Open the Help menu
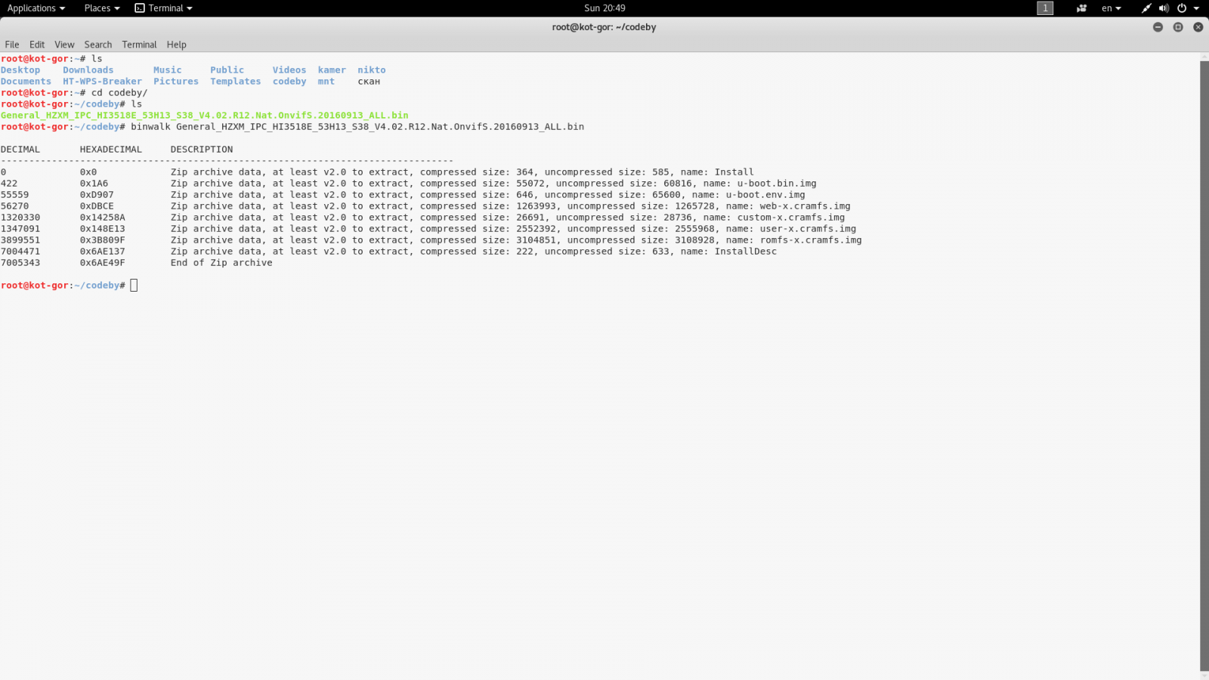 tap(176, 45)
